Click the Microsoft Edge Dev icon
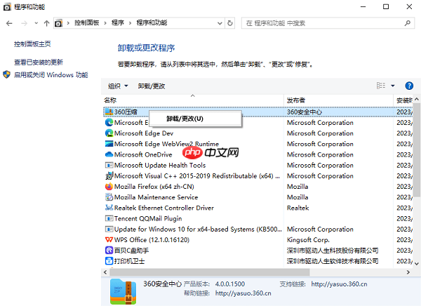 pyautogui.click(x=109, y=133)
